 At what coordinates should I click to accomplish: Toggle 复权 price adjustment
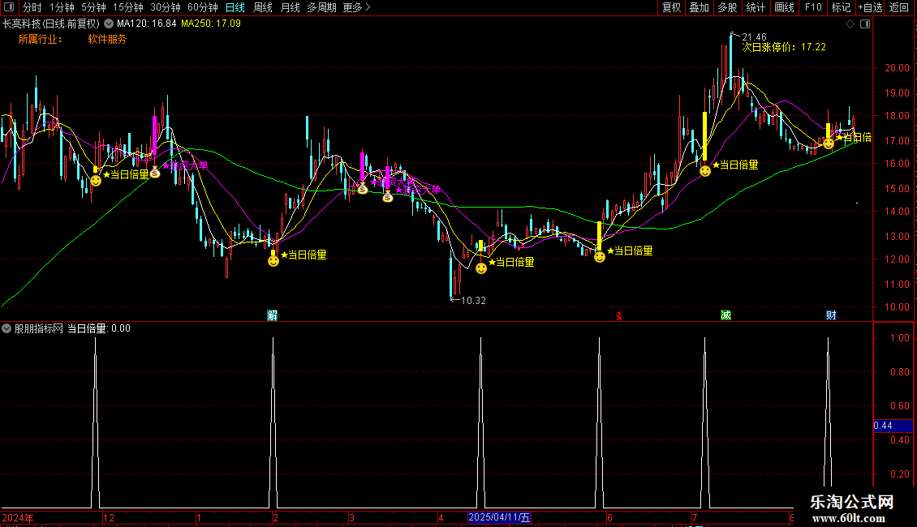pyautogui.click(x=671, y=7)
